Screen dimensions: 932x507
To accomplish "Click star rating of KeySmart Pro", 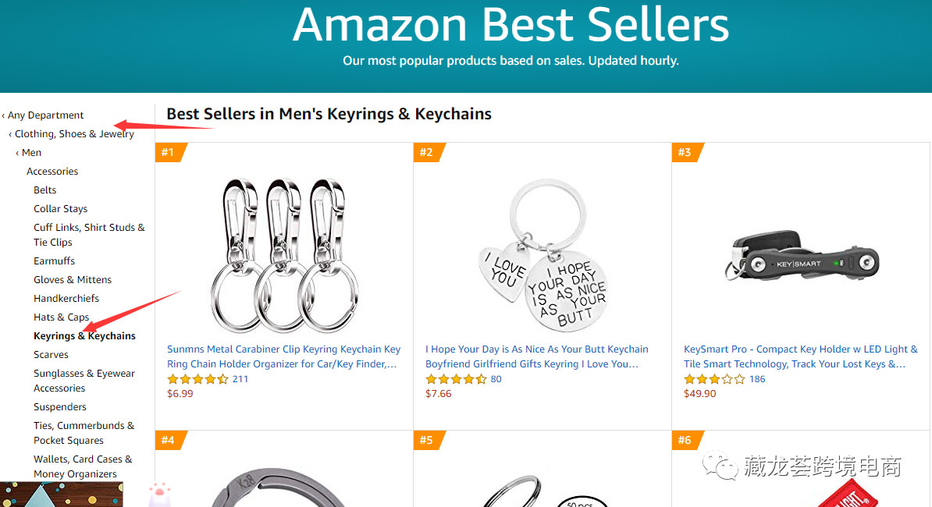I will coord(714,379).
